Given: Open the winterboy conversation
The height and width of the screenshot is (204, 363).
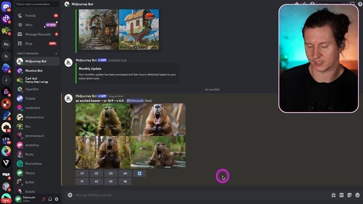Looking at the screenshot, I should tap(37, 145).
